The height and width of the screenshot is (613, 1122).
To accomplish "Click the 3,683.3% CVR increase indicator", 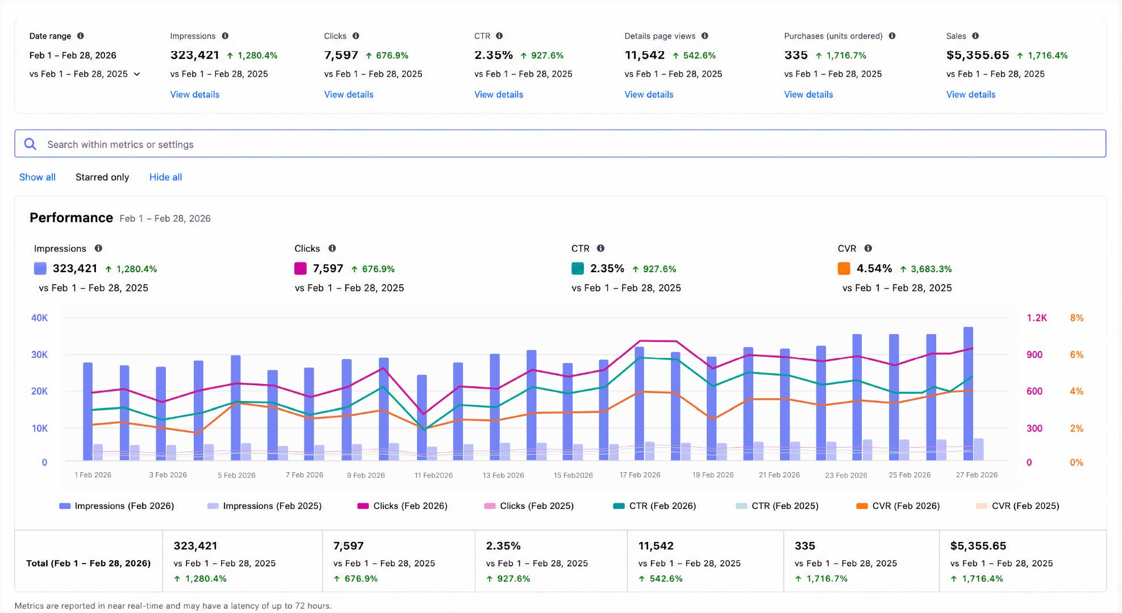I will point(925,269).
